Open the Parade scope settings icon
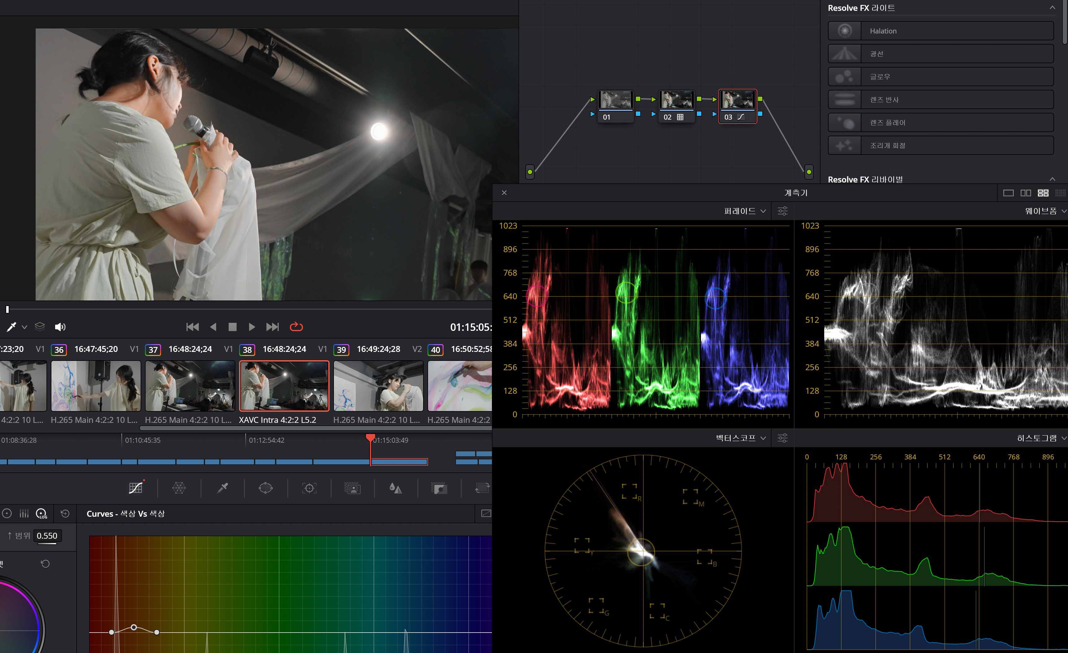The height and width of the screenshot is (653, 1068). click(x=782, y=211)
